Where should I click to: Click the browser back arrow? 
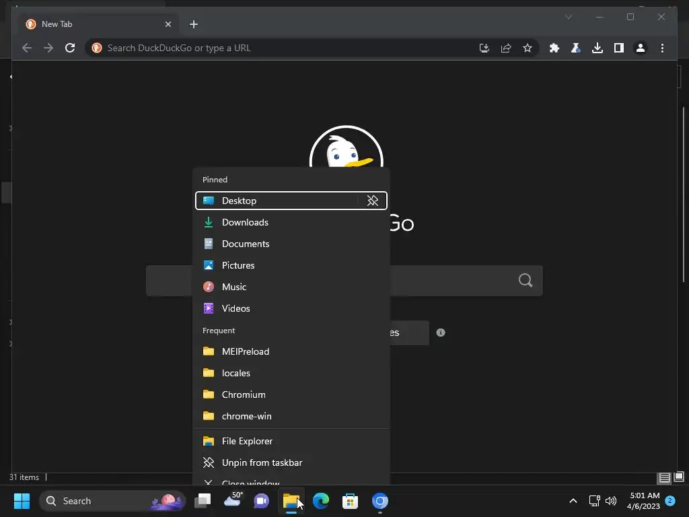click(x=27, y=48)
